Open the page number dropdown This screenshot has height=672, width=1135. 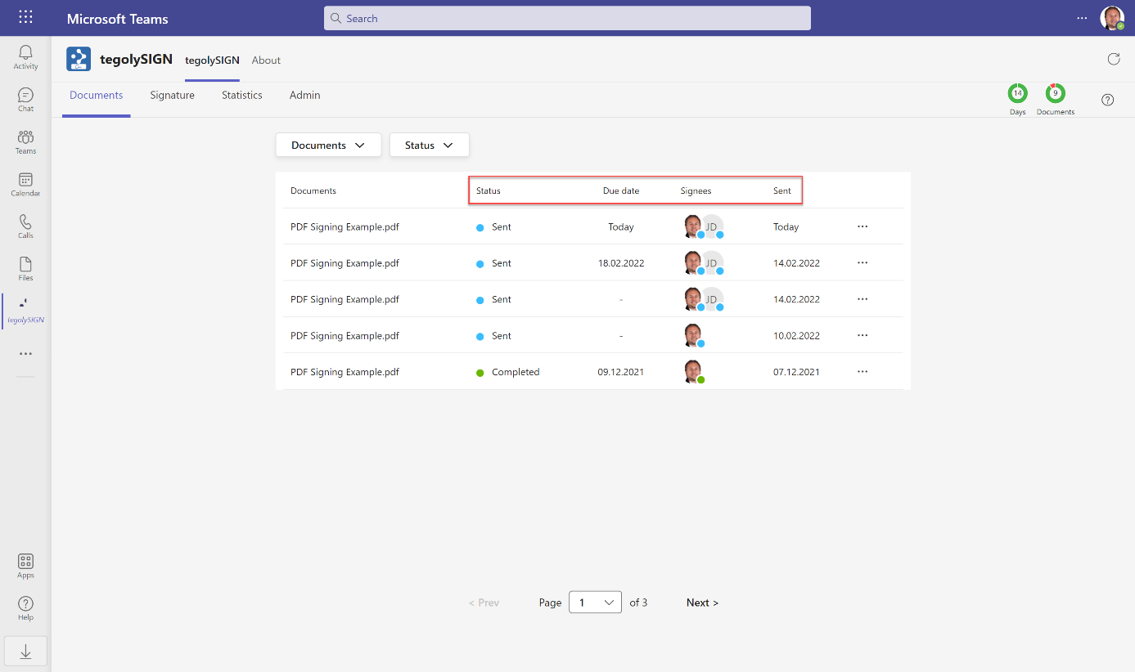pyautogui.click(x=595, y=603)
